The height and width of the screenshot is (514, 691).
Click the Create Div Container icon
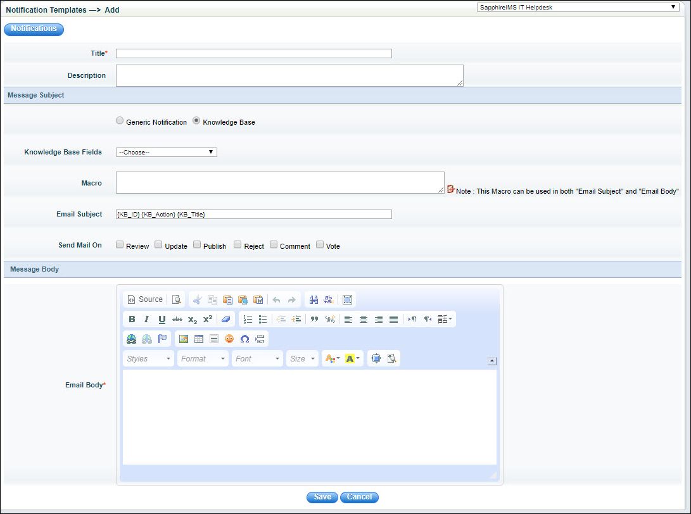point(329,319)
